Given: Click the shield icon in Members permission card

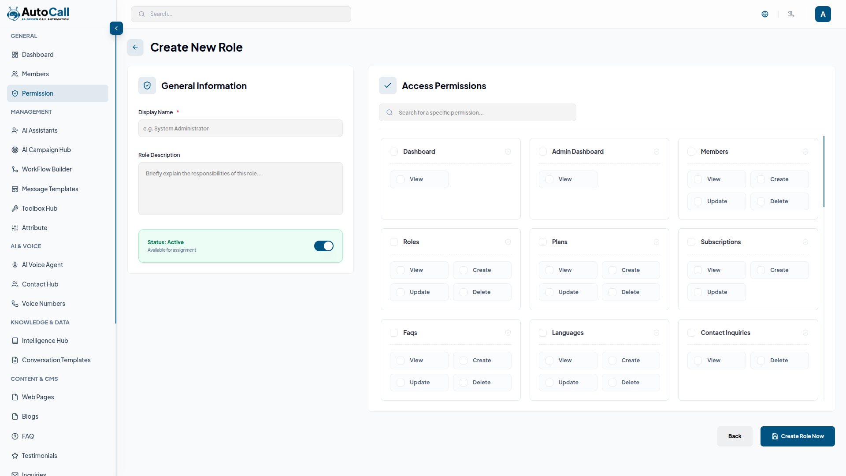Looking at the screenshot, I should (805, 152).
